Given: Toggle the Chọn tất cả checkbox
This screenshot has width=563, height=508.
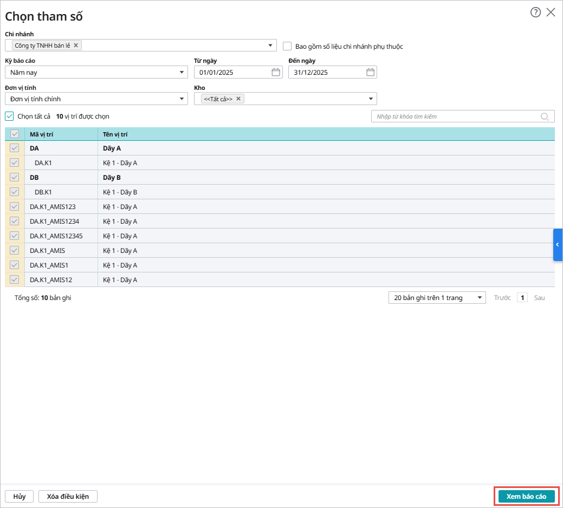Looking at the screenshot, I should [9, 116].
